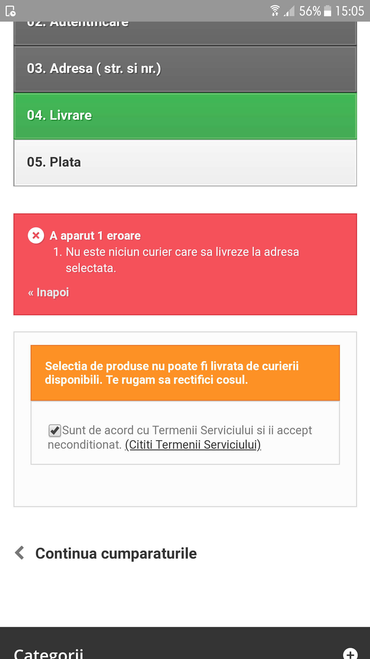Open the 03. Adresa step
This screenshot has height=659, width=370.
coord(185,69)
